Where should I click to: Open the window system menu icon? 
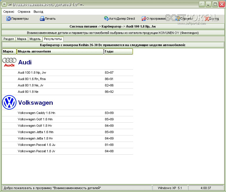coord(4,4)
